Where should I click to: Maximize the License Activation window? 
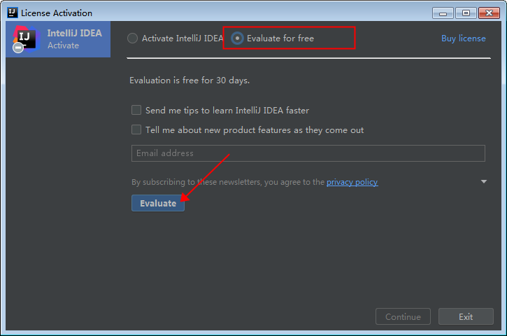pyautogui.click(x=466, y=13)
